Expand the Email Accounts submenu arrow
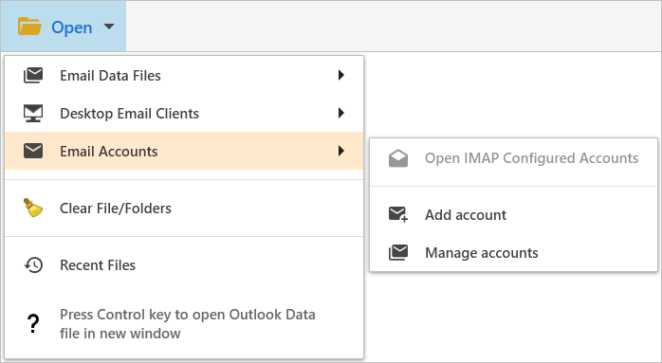The image size is (662, 363). (341, 151)
